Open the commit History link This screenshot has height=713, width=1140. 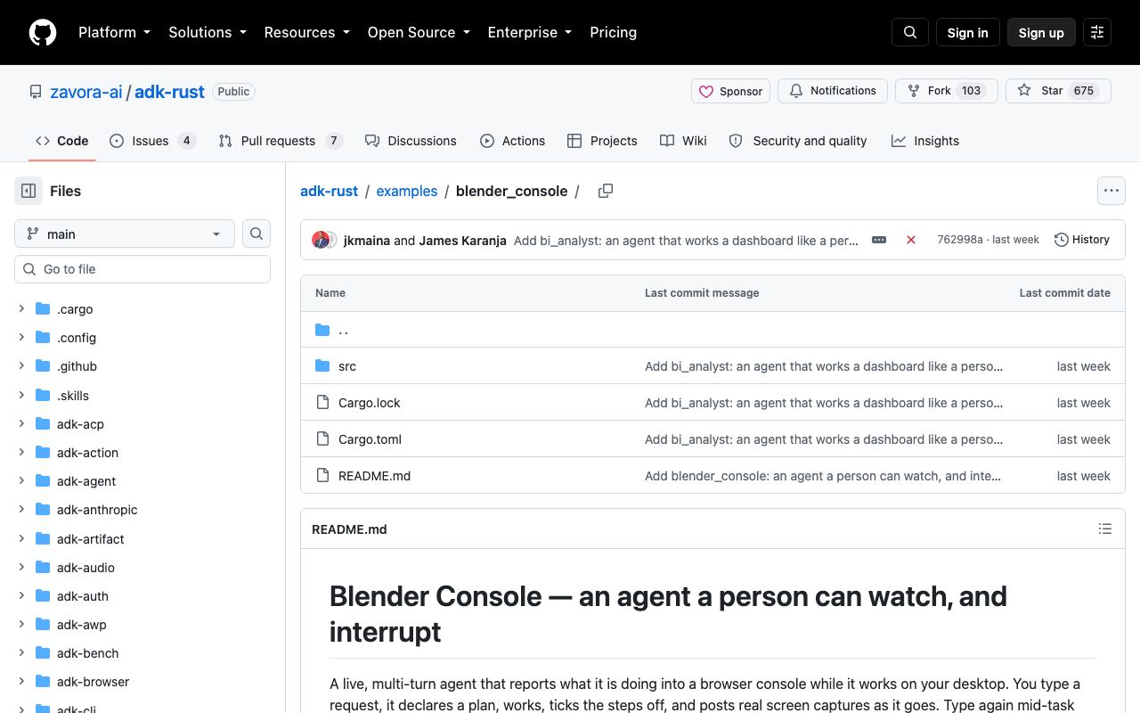coord(1082,240)
